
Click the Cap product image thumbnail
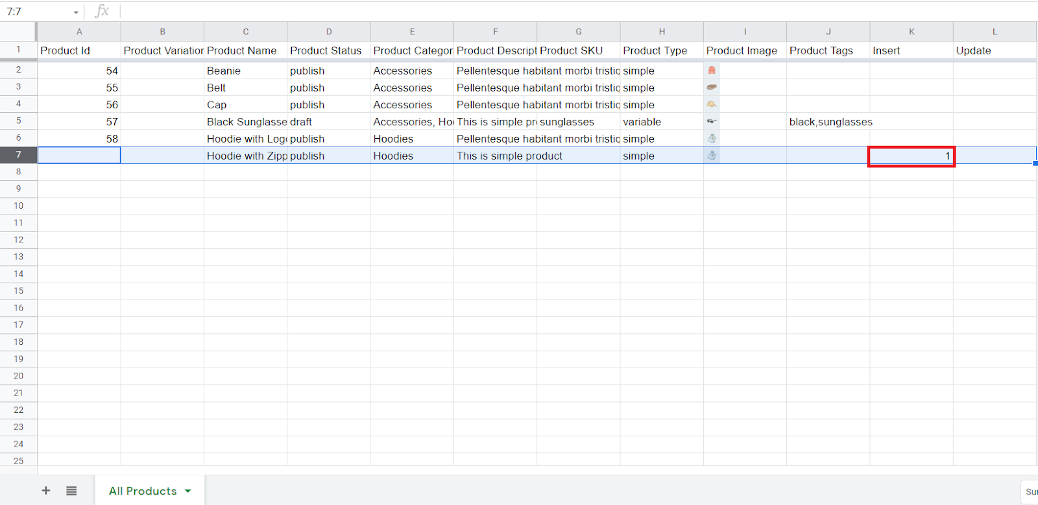point(712,104)
